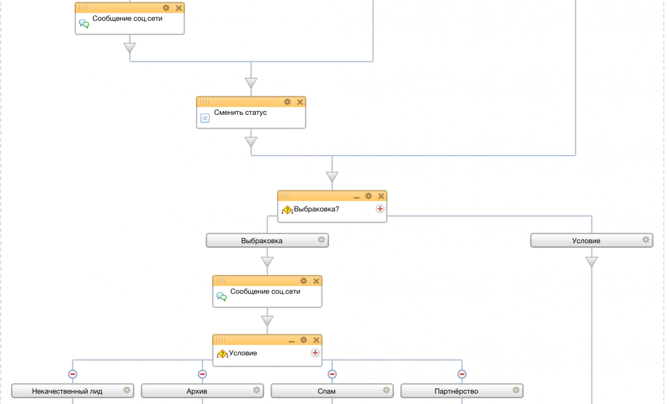Open gear on right Условие branch label

point(646,240)
